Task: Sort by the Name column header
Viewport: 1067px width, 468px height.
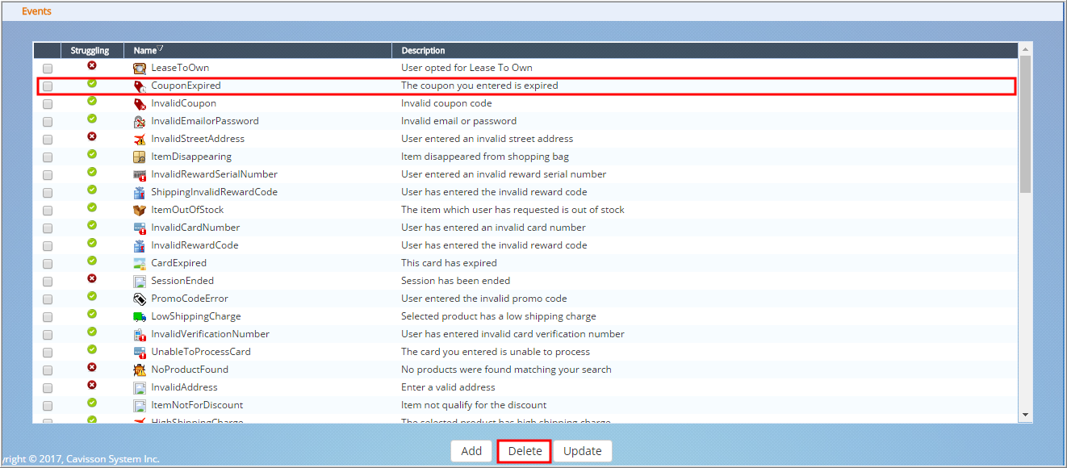Action: tap(145, 51)
